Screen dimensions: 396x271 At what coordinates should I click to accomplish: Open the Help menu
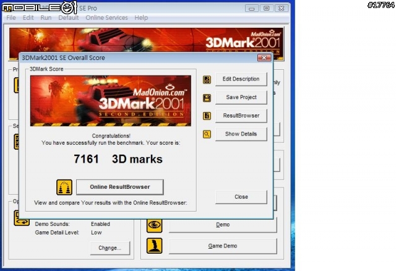141,18
